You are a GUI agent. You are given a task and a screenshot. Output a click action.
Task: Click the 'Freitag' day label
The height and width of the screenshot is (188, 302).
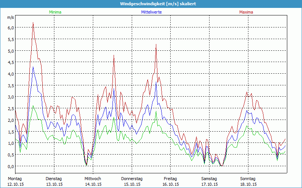170,179
